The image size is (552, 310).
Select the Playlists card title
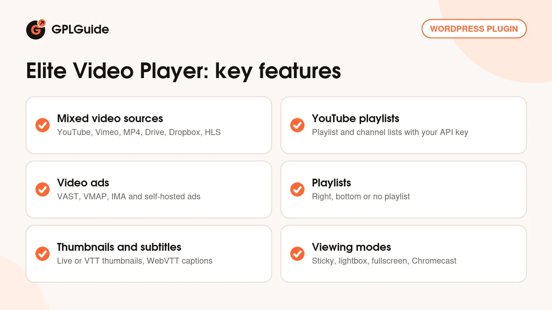(x=331, y=183)
